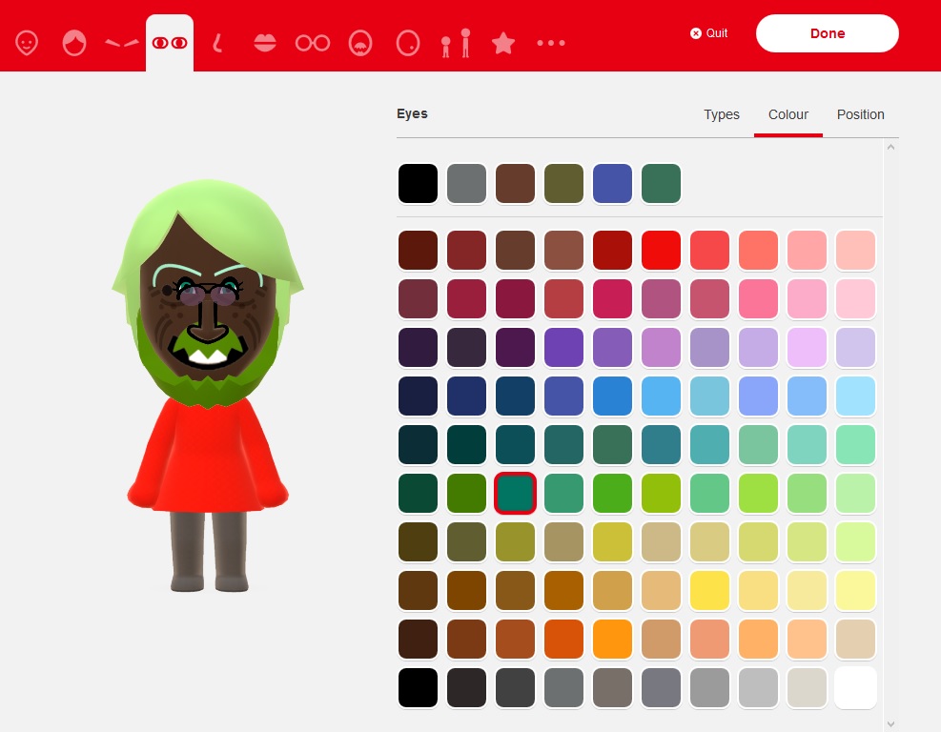Select the pale yellow swatch ending yellow row

tap(855, 590)
